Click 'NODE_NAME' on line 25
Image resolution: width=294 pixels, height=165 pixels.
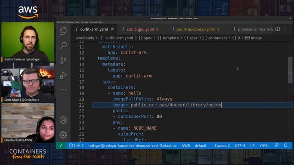(x=145, y=128)
